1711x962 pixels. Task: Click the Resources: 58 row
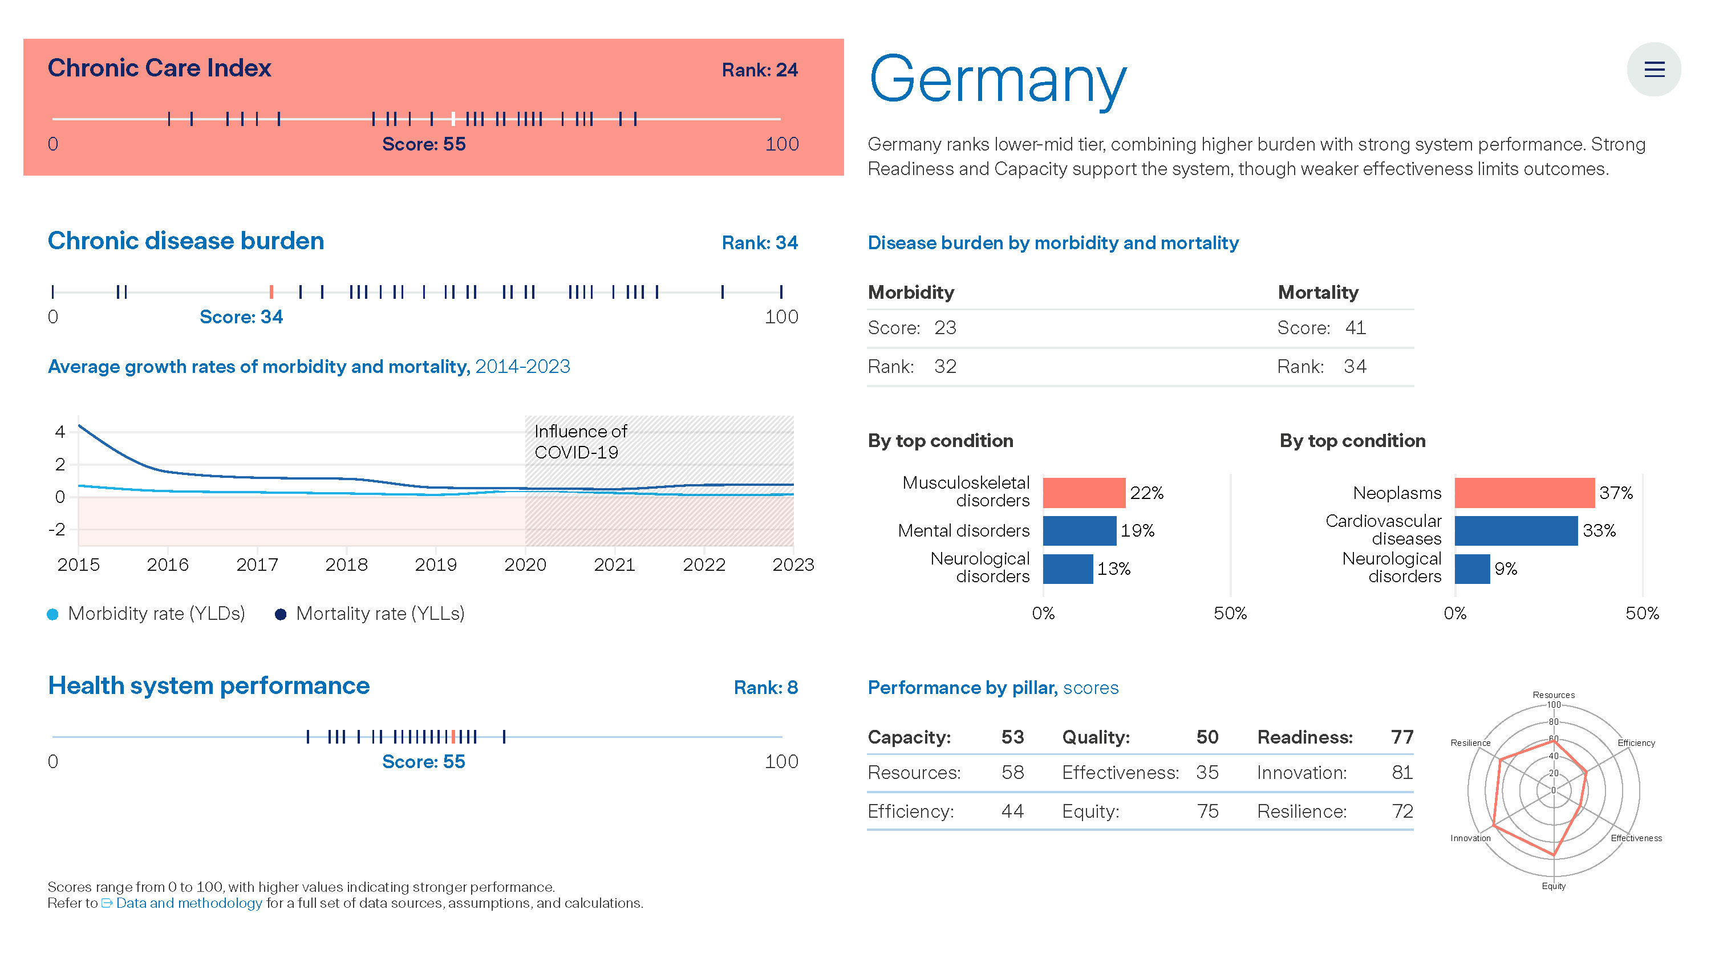coord(946,773)
